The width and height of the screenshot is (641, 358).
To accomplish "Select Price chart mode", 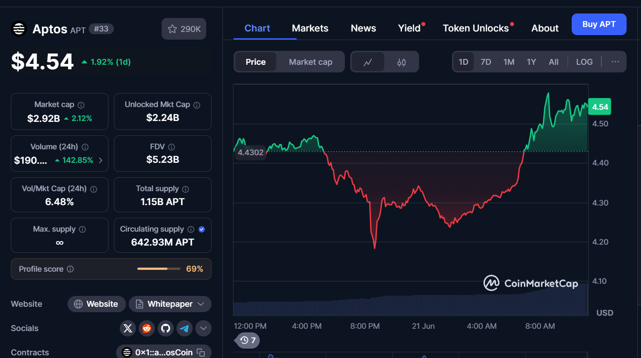I will coord(256,62).
